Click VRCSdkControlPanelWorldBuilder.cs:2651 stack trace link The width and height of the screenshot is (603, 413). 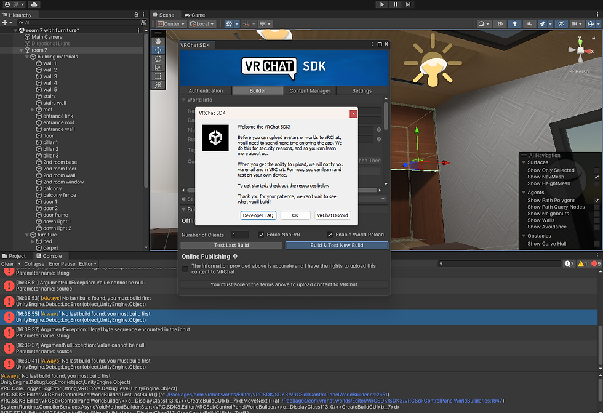(277, 395)
